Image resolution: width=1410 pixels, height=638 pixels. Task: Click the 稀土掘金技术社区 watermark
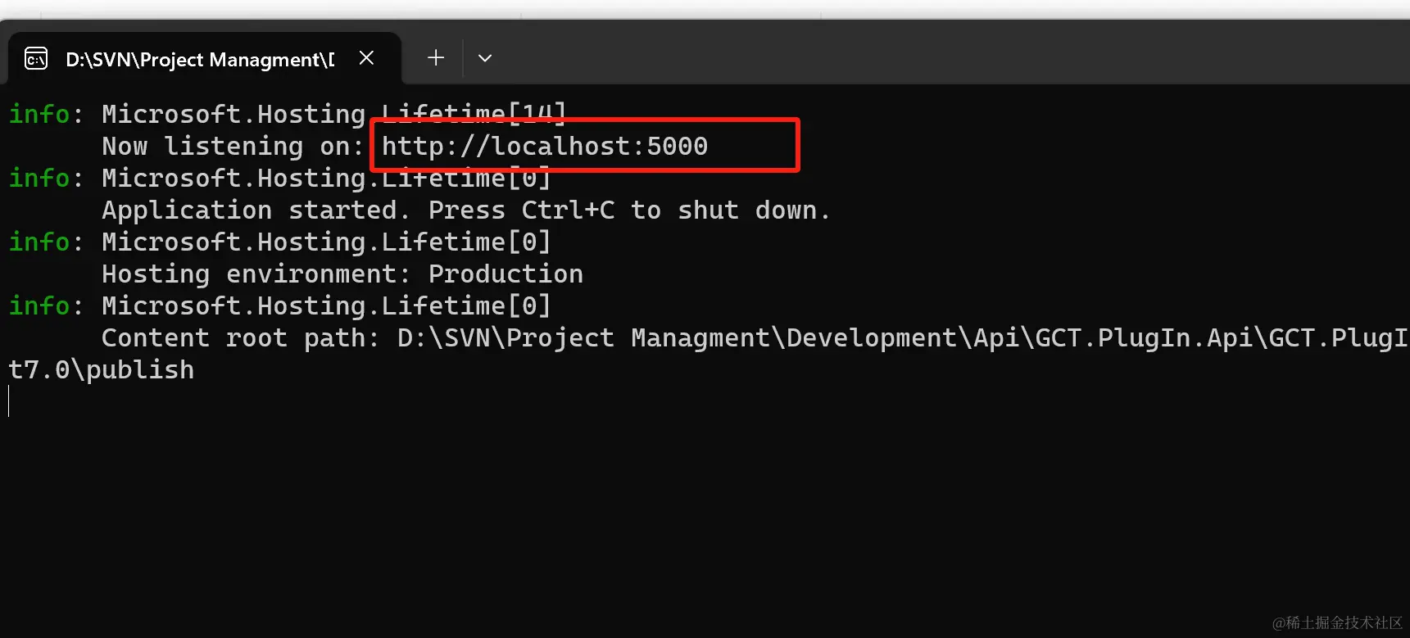[x=1337, y=623]
